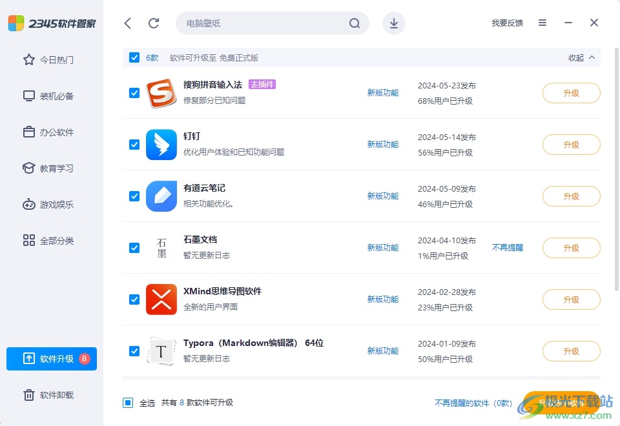The height and width of the screenshot is (426, 620).
Task: Click 不再提醒 for 石墨文档
Action: tap(508, 248)
